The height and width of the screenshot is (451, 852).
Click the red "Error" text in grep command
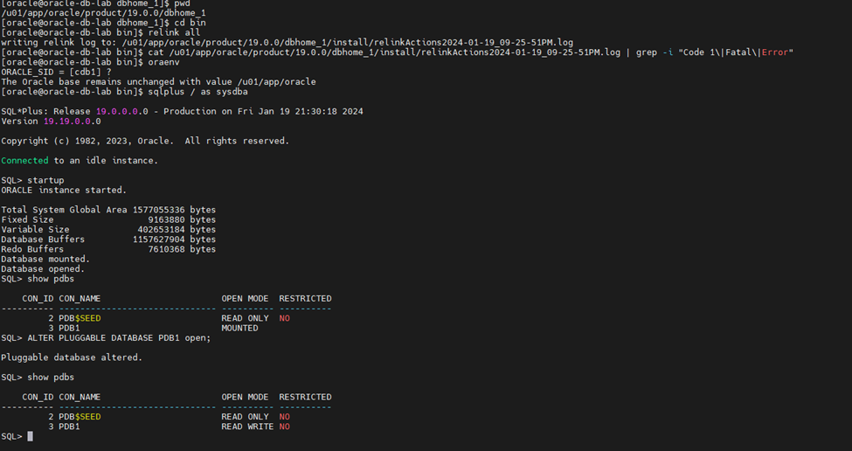coord(774,52)
